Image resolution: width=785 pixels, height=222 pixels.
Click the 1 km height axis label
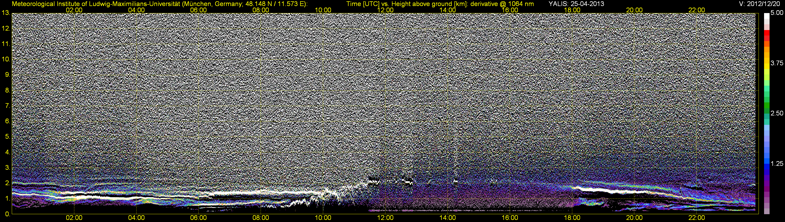[7, 198]
